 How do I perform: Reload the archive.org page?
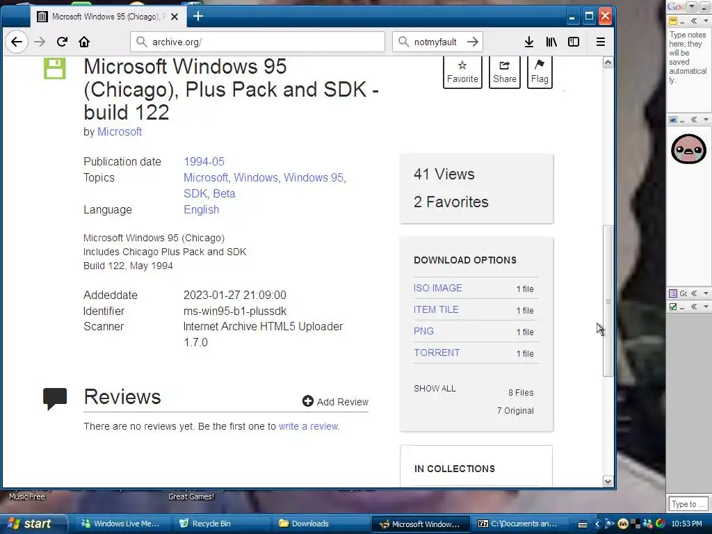coord(62,42)
